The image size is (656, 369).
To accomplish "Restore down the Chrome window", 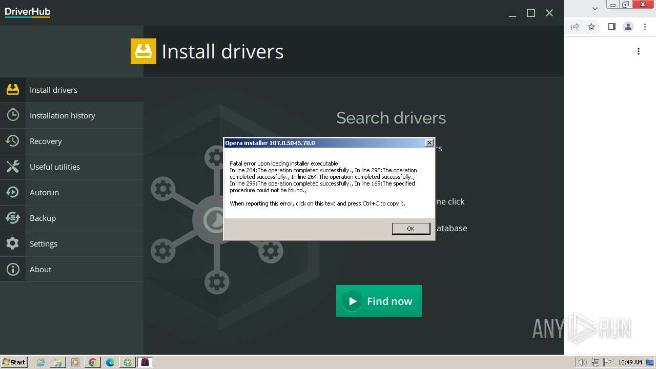I will tap(625, 5).
